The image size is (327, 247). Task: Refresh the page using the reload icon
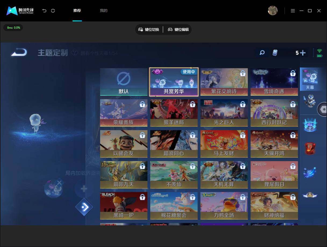pyautogui.click(x=53, y=11)
